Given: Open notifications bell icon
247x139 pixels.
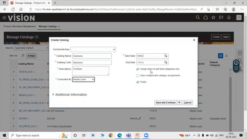Looking at the screenshot, I should pos(229,17).
